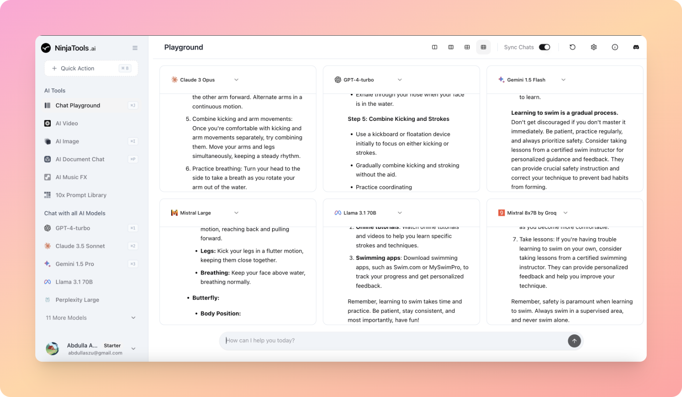Open the Claude 3 Opus model dropdown
The width and height of the screenshot is (682, 397).
point(236,80)
